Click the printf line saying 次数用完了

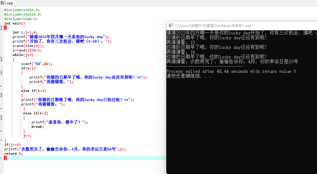(65, 149)
